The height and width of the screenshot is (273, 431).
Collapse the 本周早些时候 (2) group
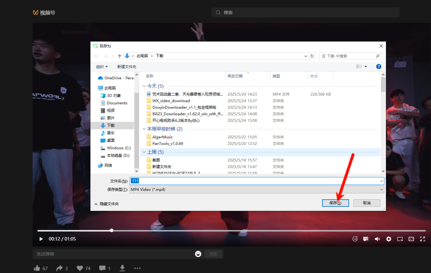pos(144,129)
